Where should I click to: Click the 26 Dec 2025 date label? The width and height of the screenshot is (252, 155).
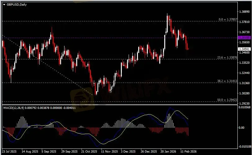tap(149, 152)
